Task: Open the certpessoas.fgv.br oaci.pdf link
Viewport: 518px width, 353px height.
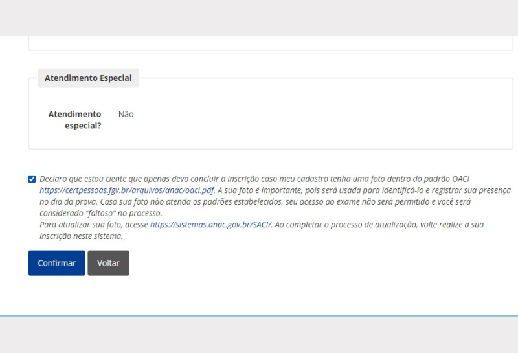Action: pos(126,190)
